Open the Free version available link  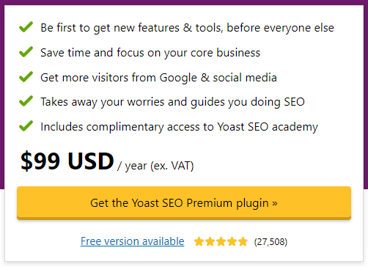click(x=133, y=241)
